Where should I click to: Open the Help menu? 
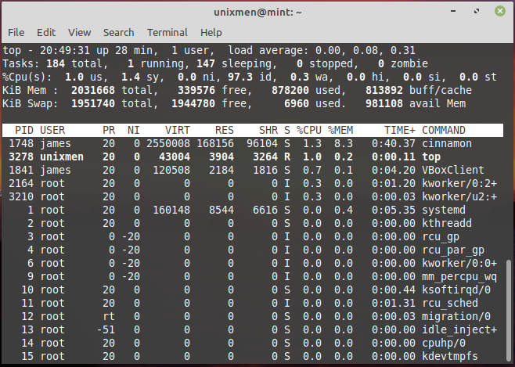211,33
